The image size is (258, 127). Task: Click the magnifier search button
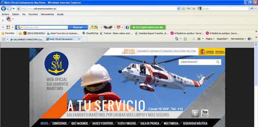click(x=252, y=9)
